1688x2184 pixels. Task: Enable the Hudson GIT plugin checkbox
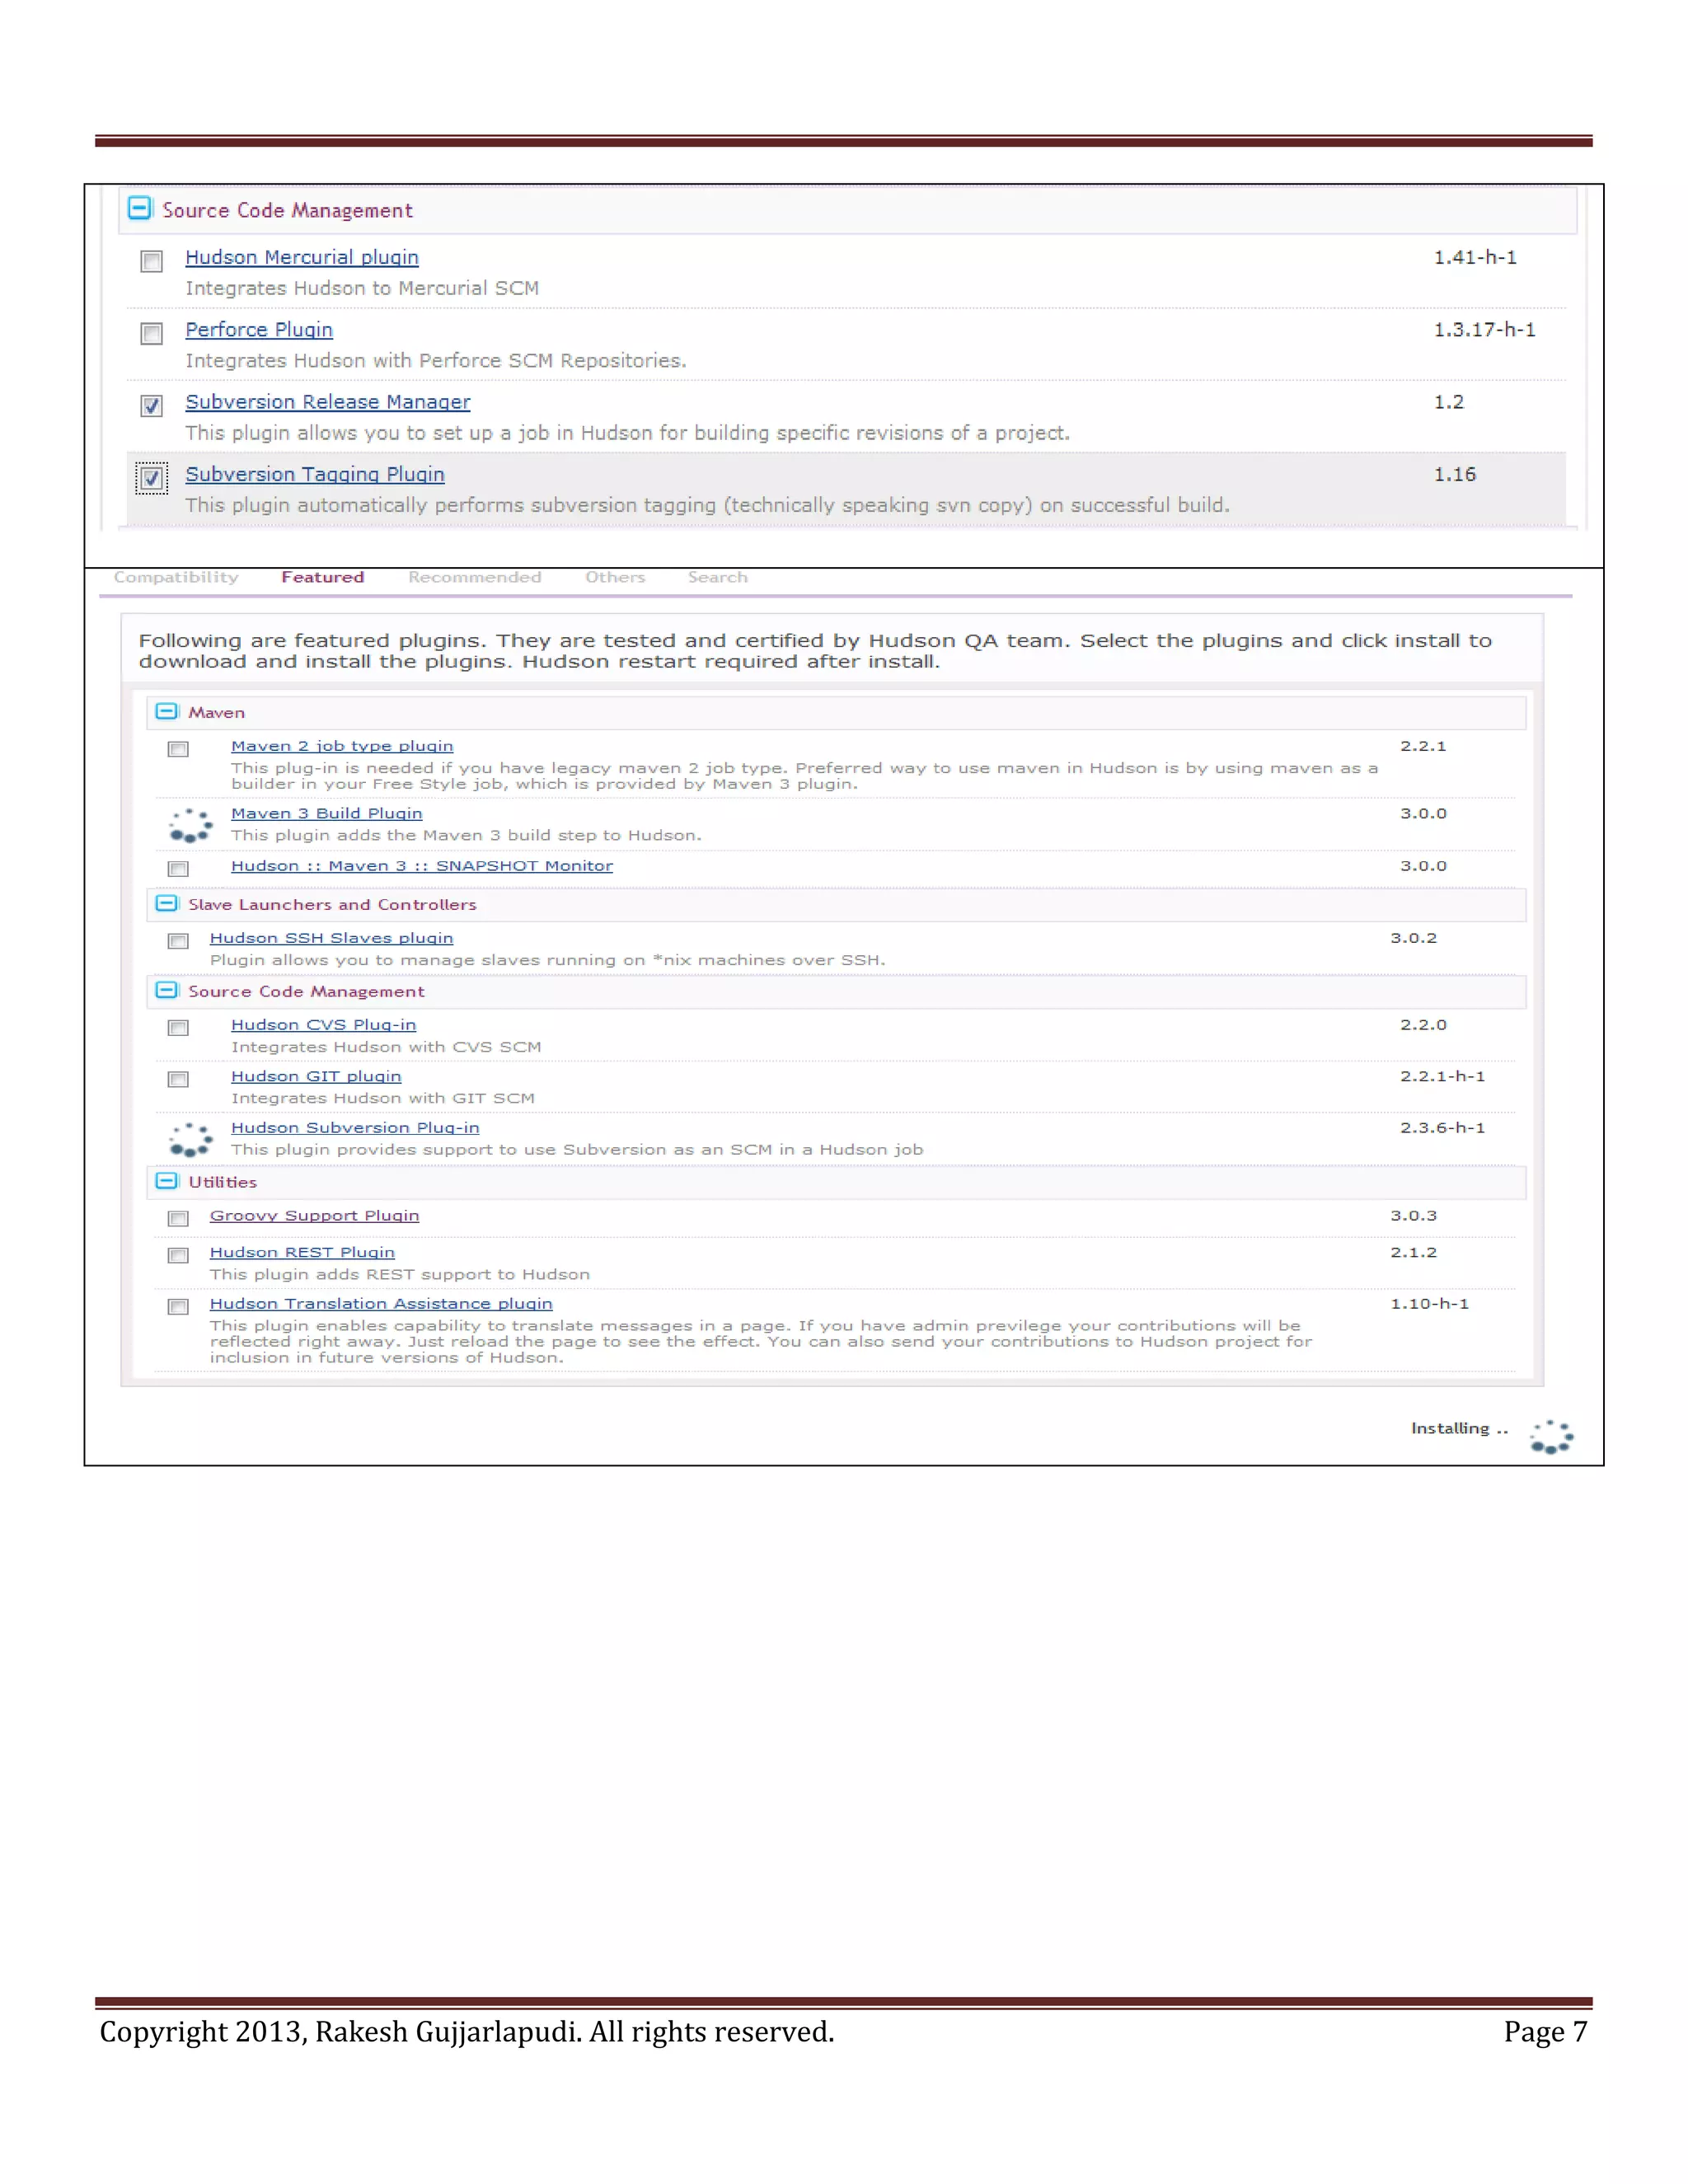tap(178, 1079)
